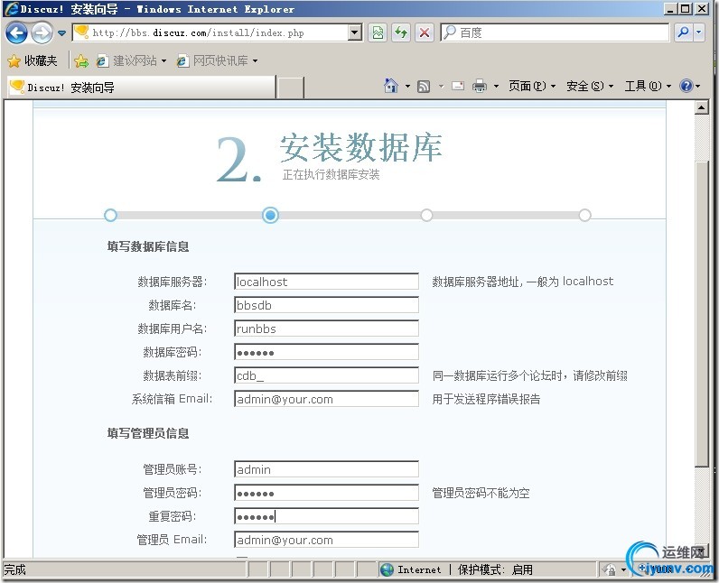Click the 管理员账号 admin field
The width and height of the screenshot is (719, 583).
pos(326,469)
